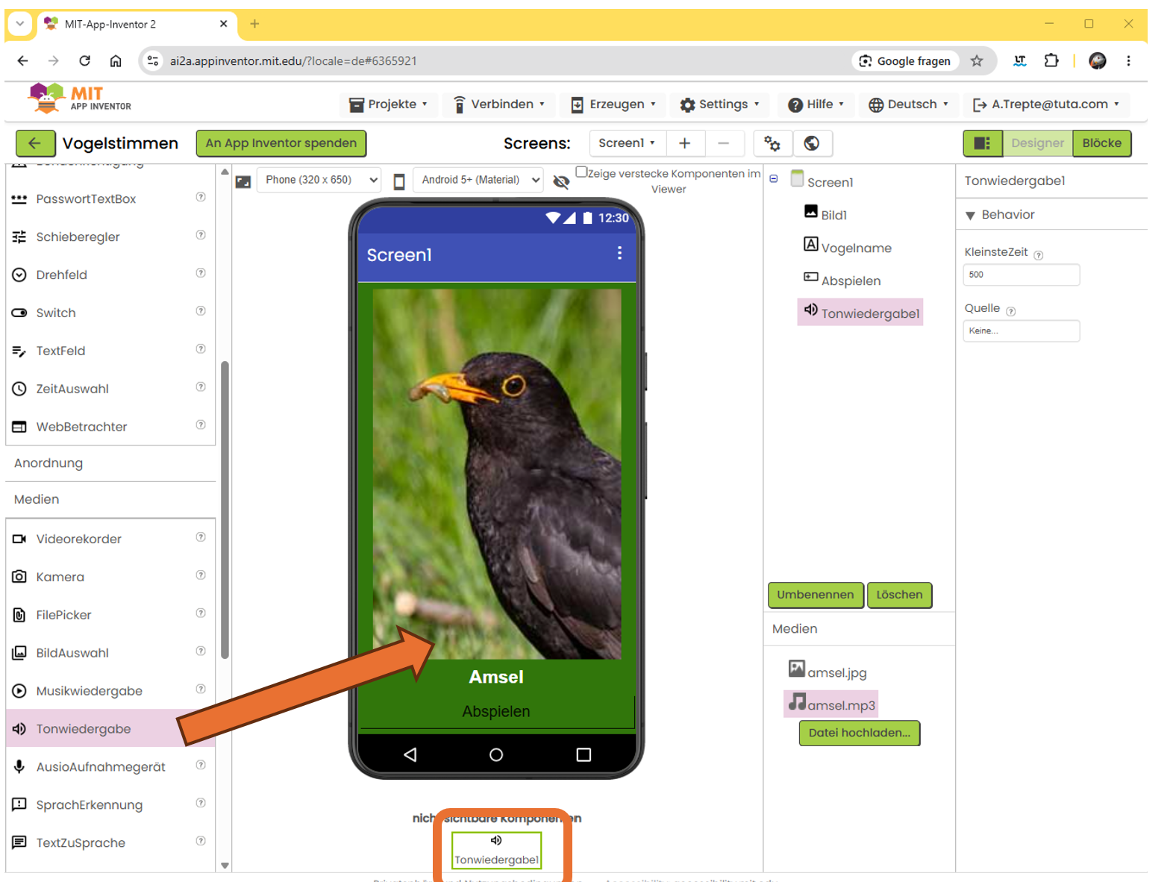This screenshot has width=1176, height=882.
Task: Select the blackbird image in preview
Action: click(497, 474)
